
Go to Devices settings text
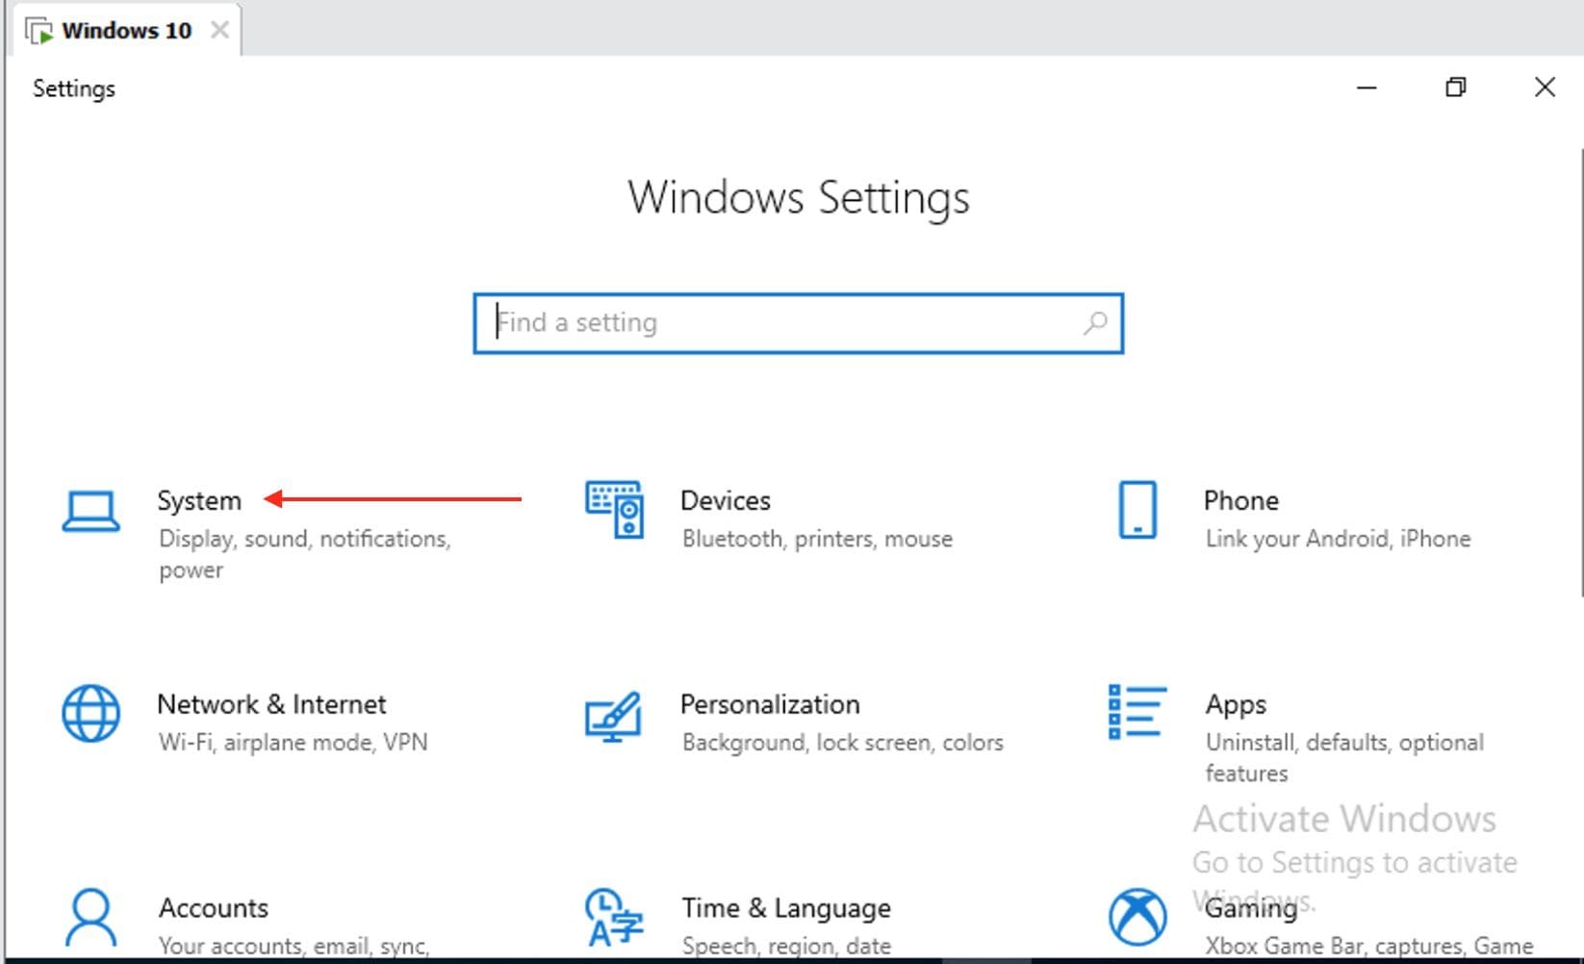pos(725,501)
